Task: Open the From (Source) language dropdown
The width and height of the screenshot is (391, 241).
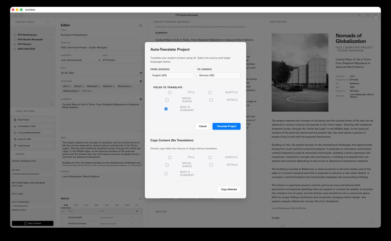Action: (172, 75)
